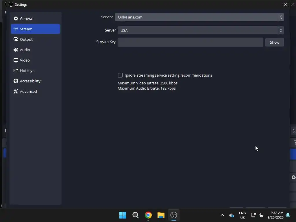This screenshot has width=296, height=222.
Task: Click Maximum Video Bitrate: 2500 kbps text
Action: (x=147, y=83)
